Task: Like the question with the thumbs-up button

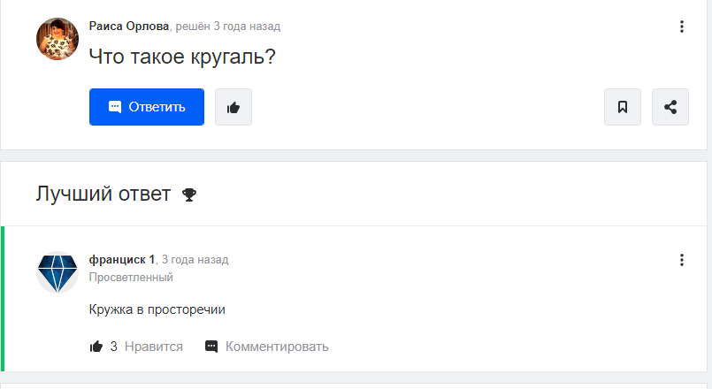Action: click(x=234, y=107)
